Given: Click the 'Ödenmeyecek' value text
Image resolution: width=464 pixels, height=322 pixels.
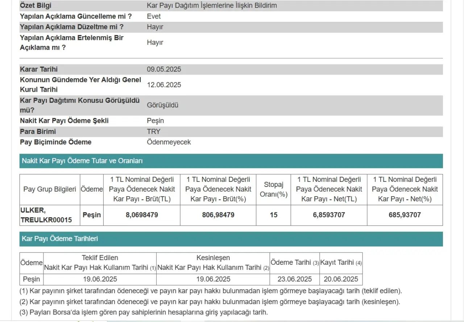Looking at the screenshot, I should point(169,142).
